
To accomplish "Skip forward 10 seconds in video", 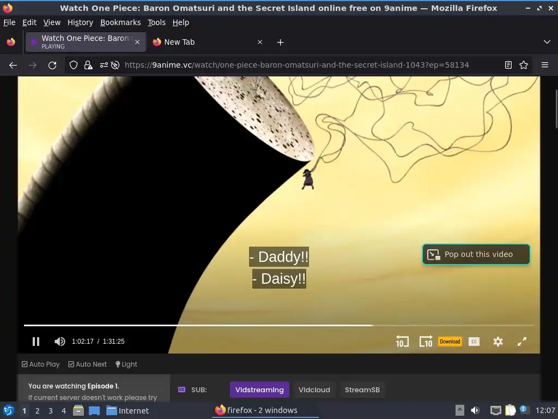I will click(426, 342).
